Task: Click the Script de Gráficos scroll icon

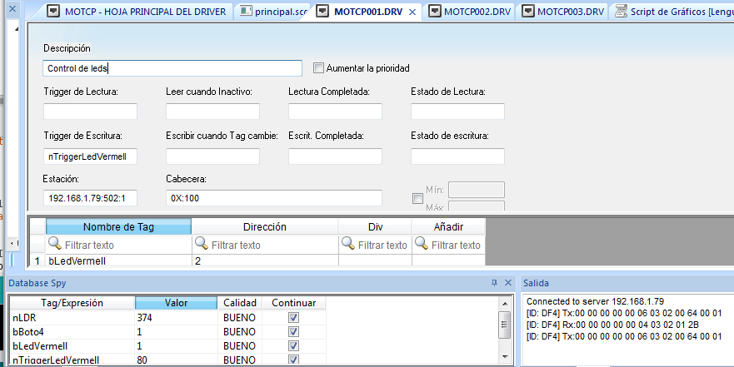Action: pyautogui.click(x=622, y=11)
